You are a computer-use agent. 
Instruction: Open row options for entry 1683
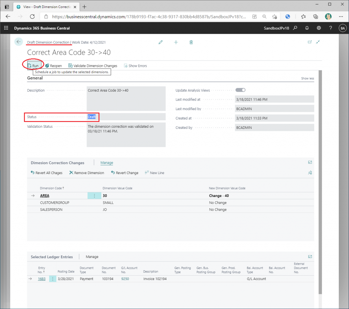[52, 279]
